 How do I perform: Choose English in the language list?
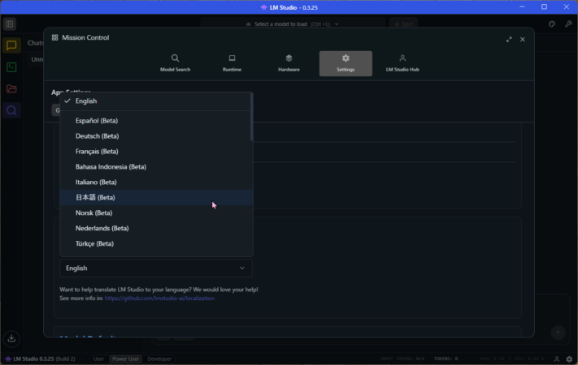tap(156, 101)
